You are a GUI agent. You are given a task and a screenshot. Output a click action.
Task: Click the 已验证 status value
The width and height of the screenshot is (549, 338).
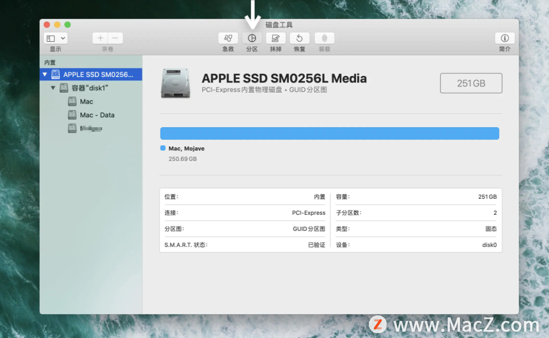tap(317, 245)
